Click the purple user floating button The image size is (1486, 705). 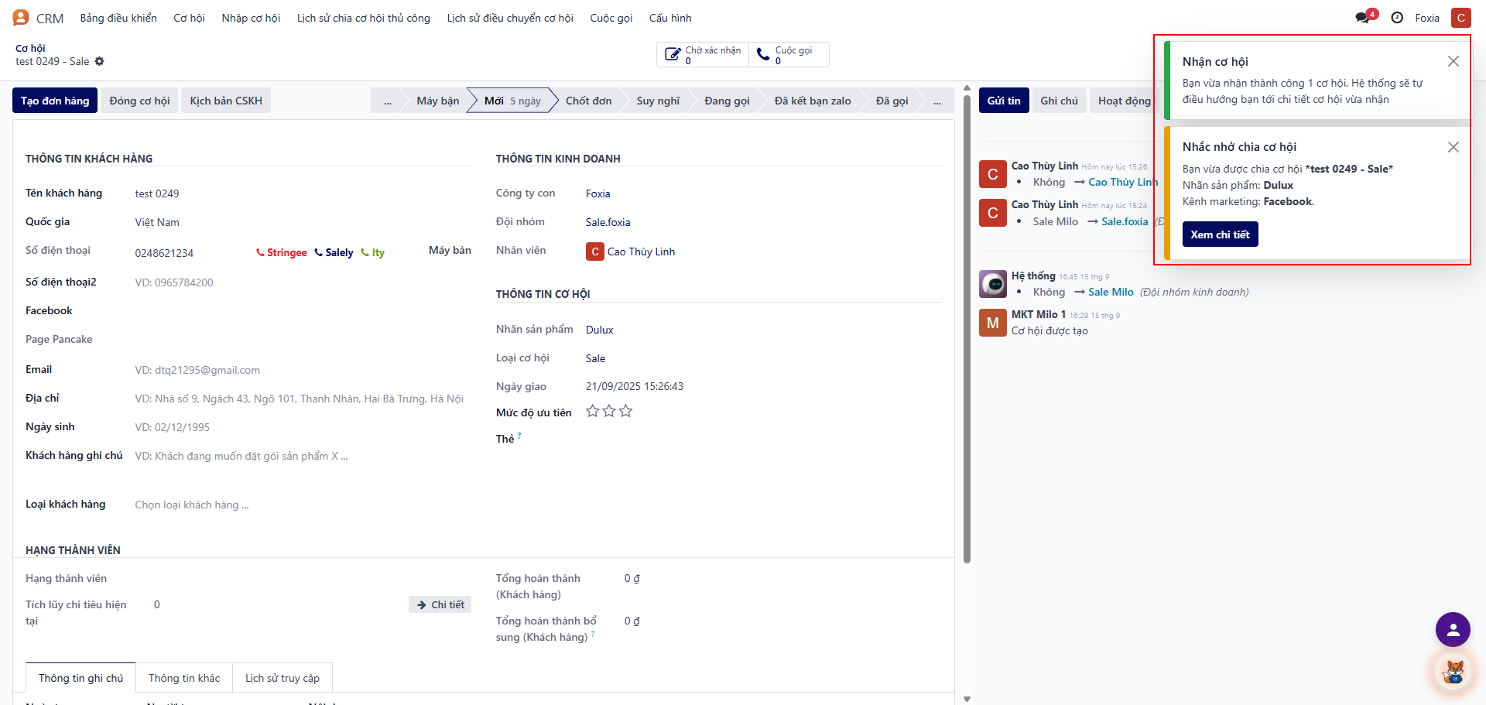[x=1453, y=629]
